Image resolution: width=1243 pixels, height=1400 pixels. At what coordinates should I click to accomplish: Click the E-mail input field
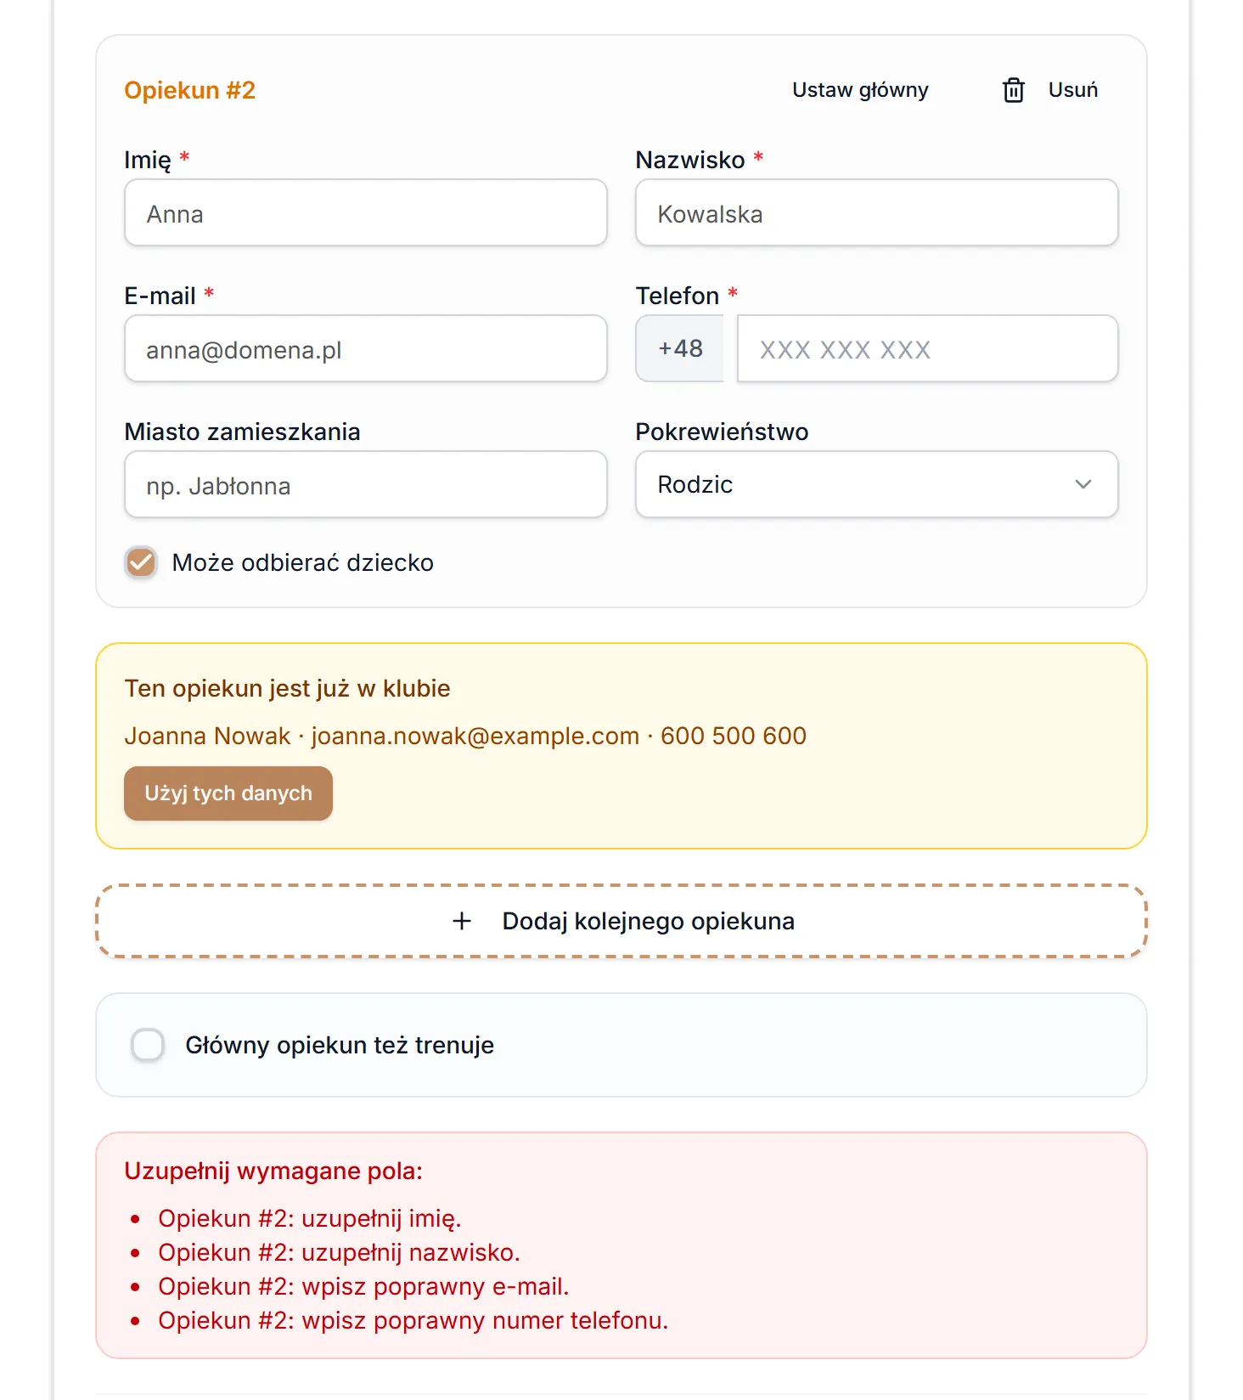tap(366, 348)
